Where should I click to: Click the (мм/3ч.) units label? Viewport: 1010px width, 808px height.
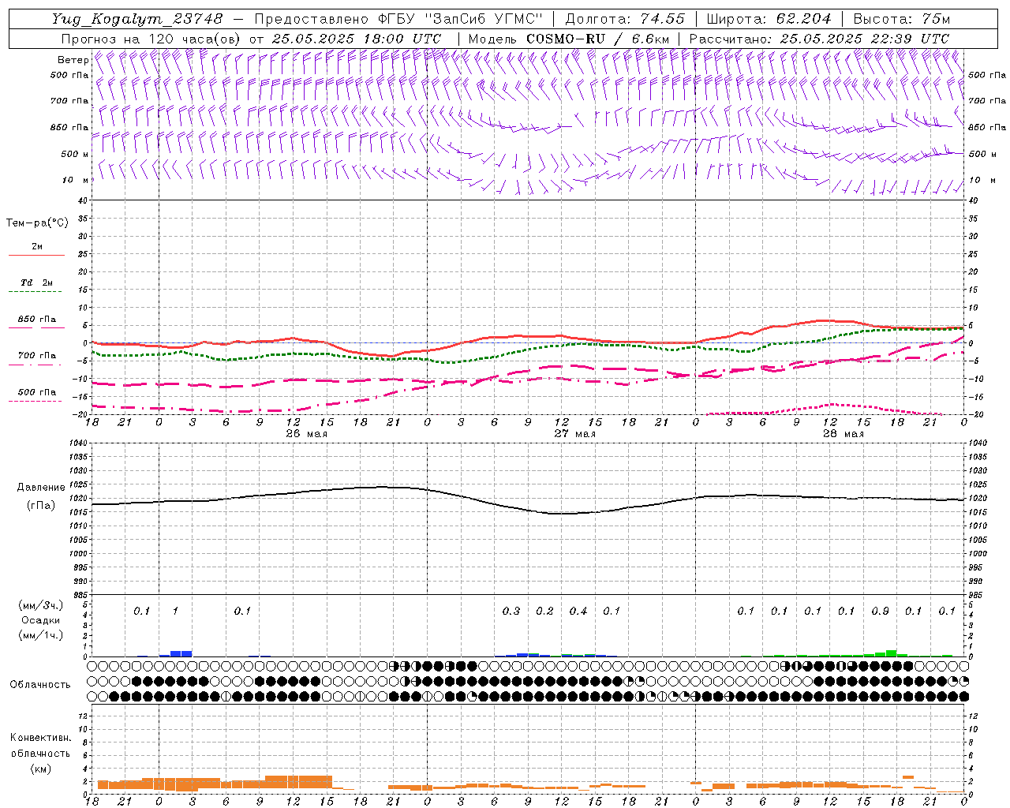pyautogui.click(x=41, y=605)
